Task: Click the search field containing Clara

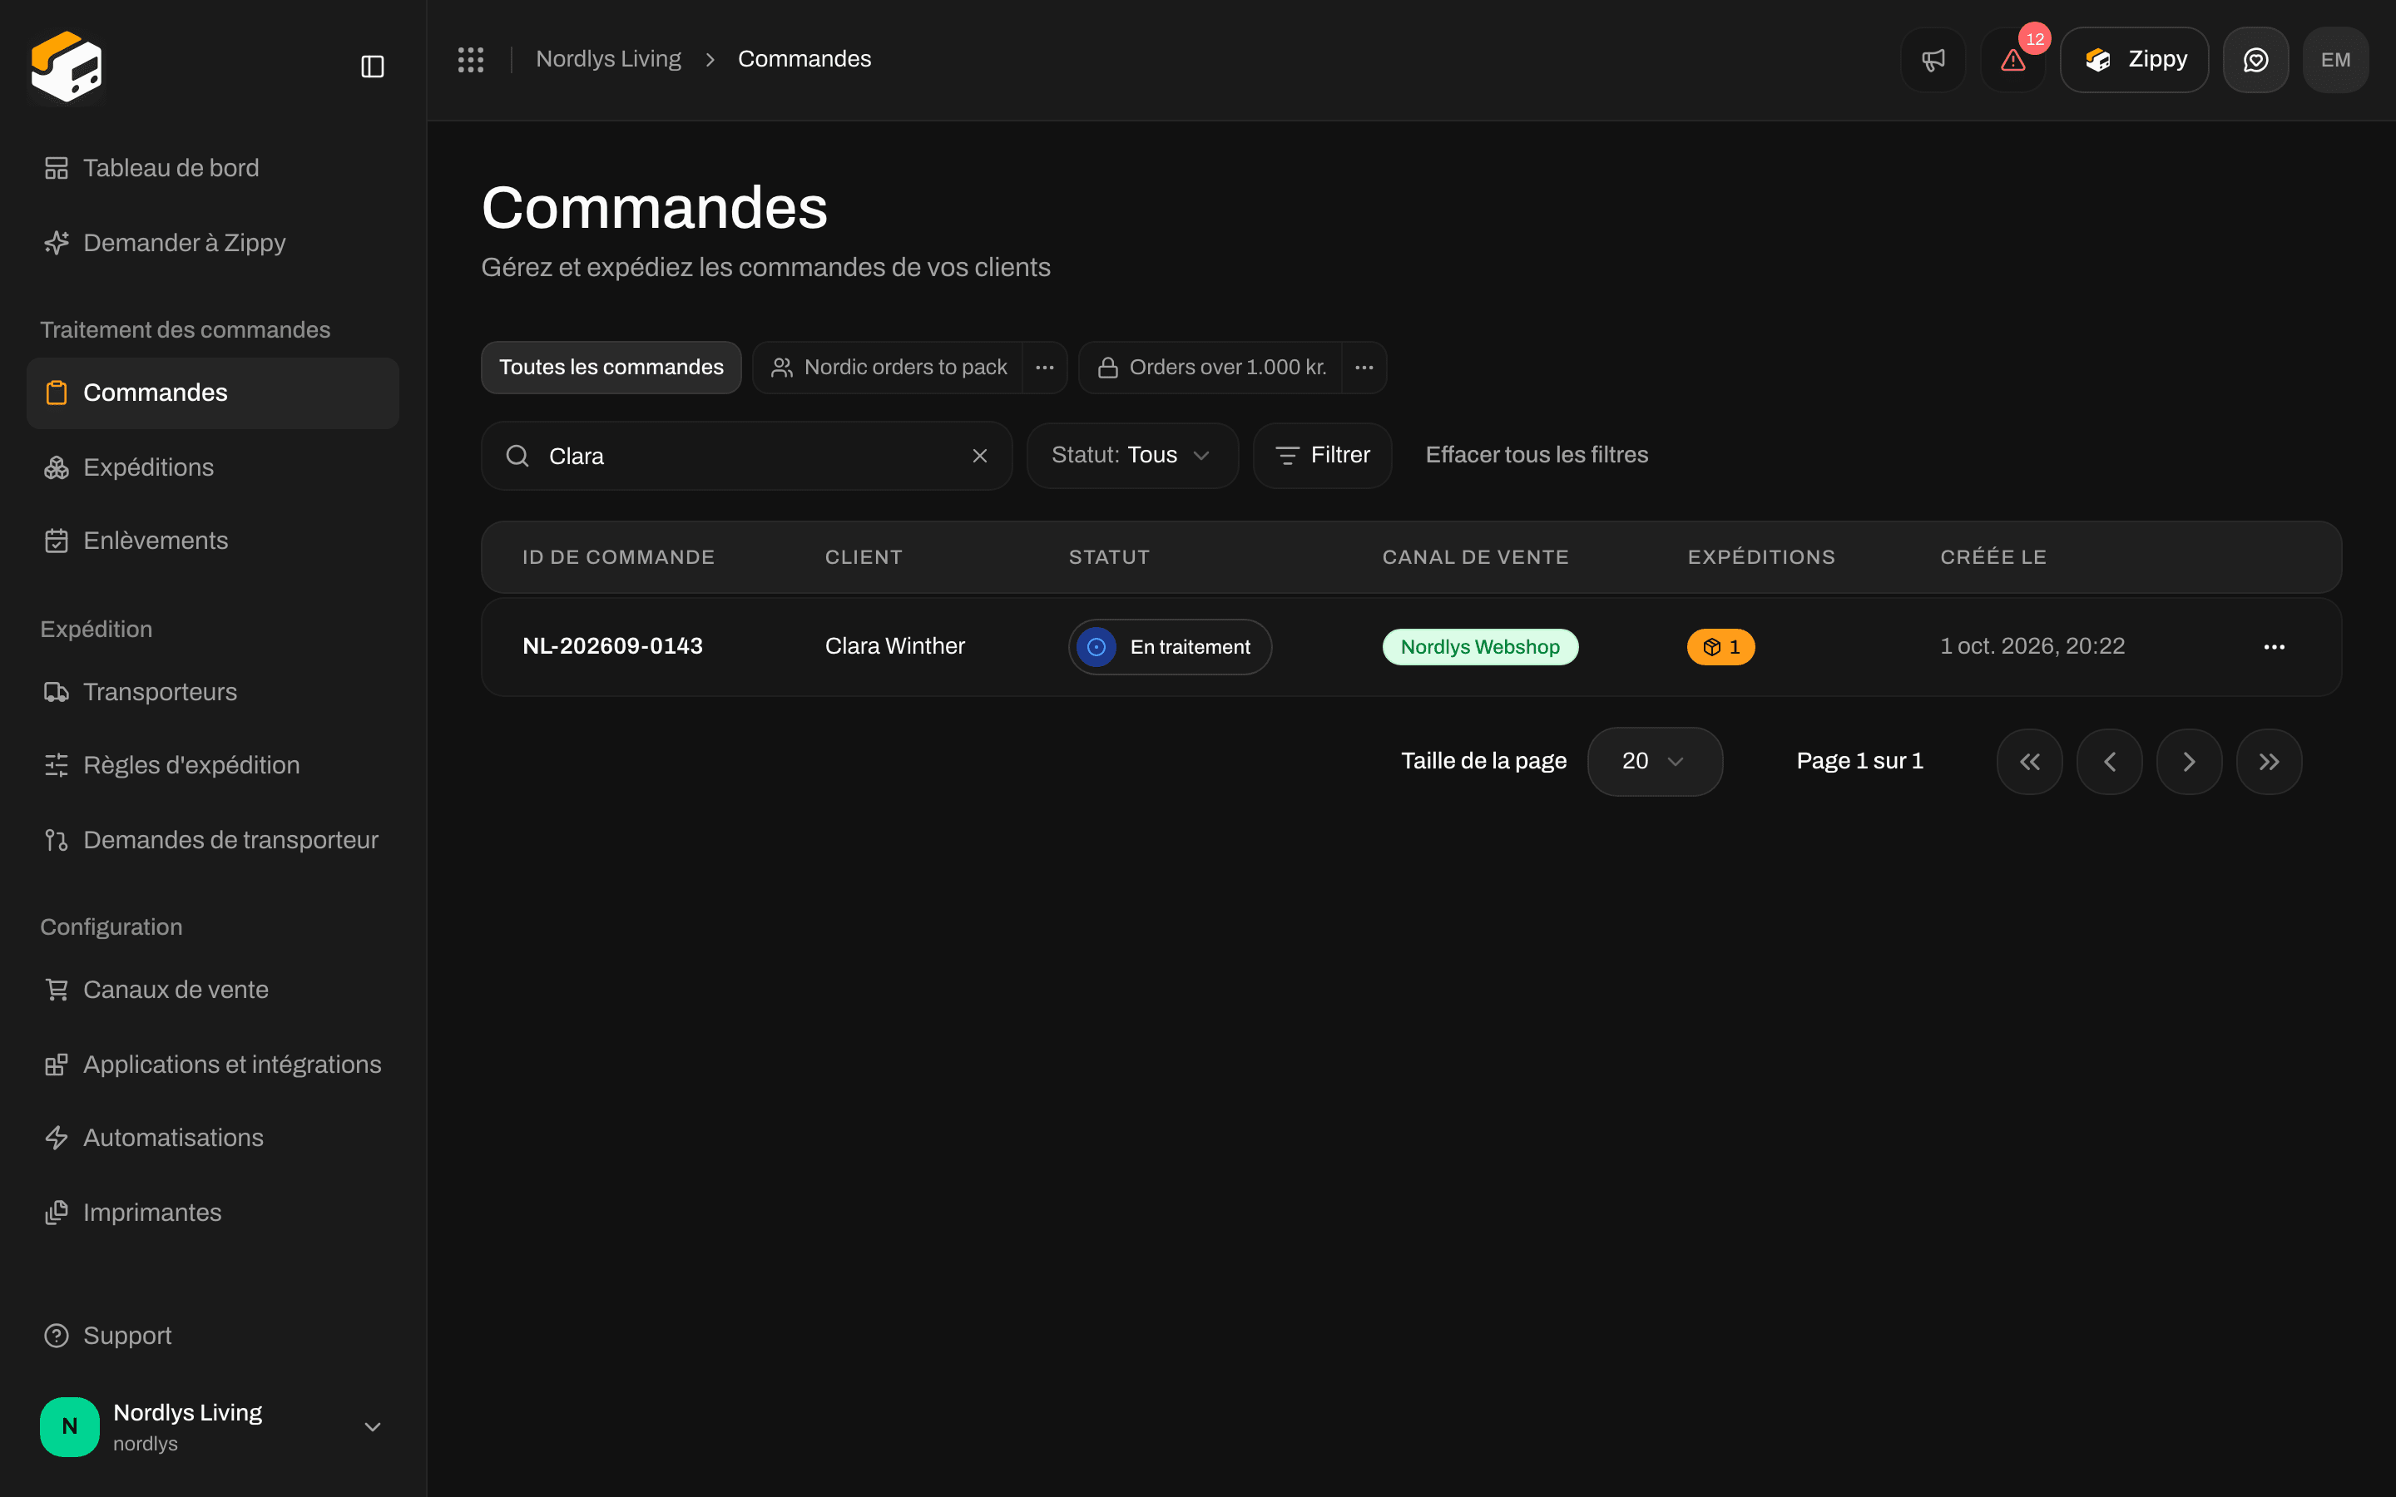Action: pyautogui.click(x=746, y=456)
